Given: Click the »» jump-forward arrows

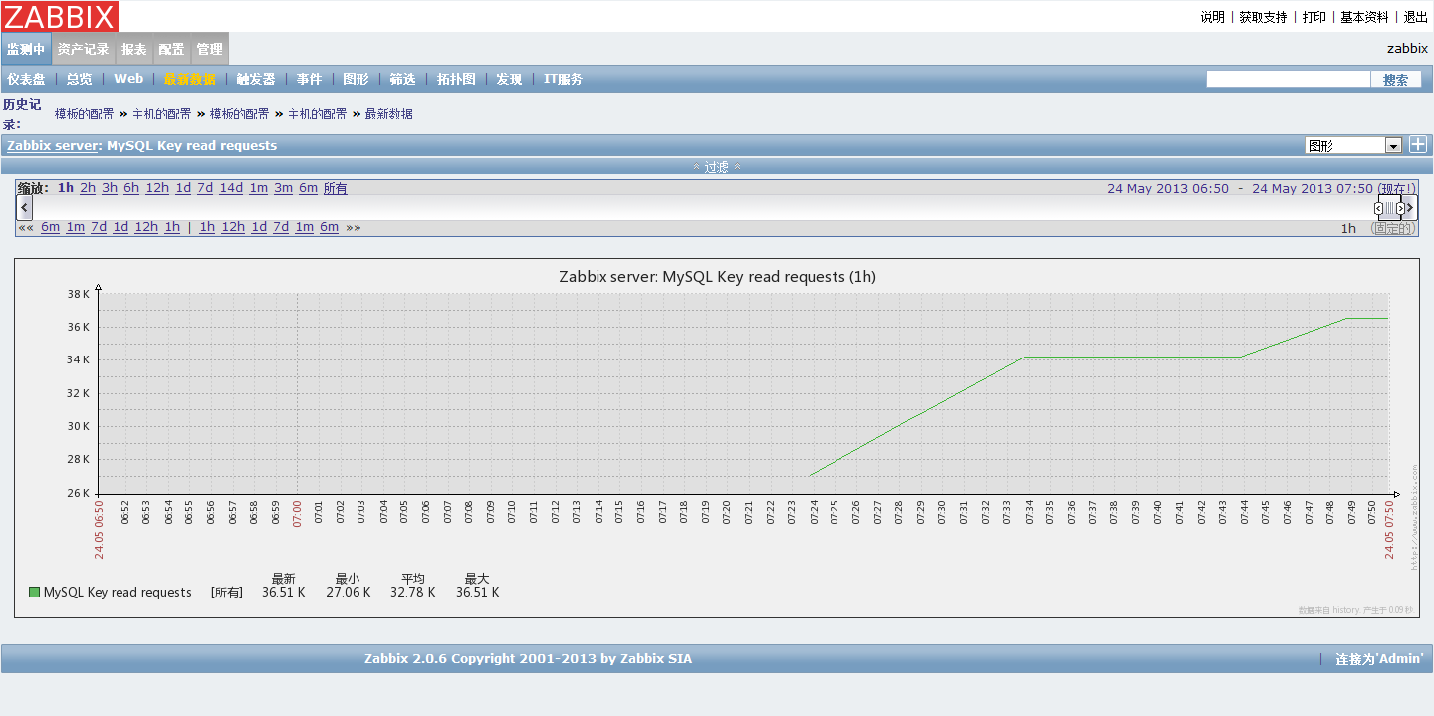Looking at the screenshot, I should coord(354,227).
